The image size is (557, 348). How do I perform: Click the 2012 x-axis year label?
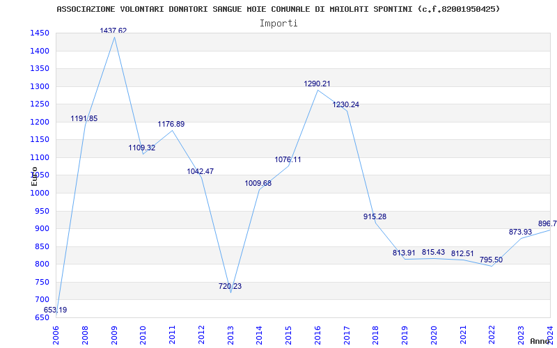pyautogui.click(x=201, y=335)
